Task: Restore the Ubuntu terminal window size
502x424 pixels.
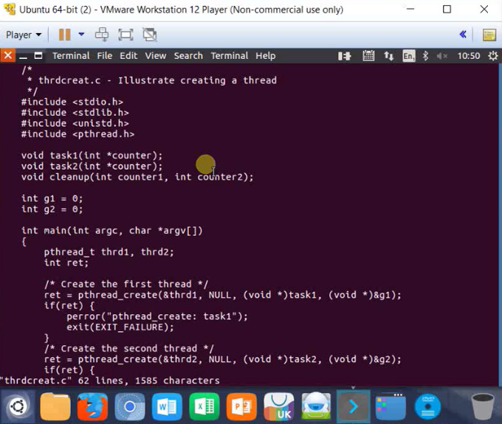Action: click(x=38, y=56)
